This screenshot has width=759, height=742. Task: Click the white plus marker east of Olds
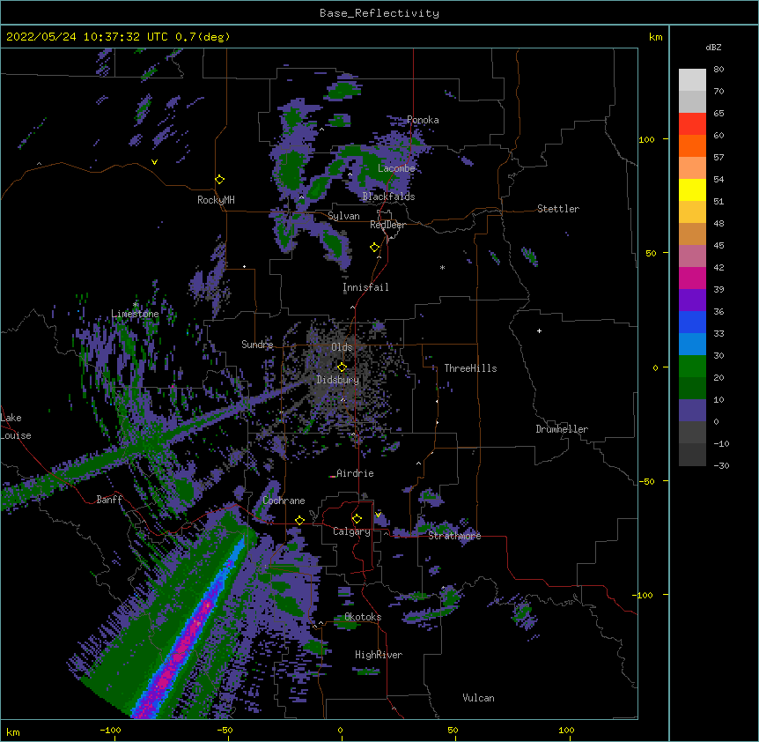(539, 330)
